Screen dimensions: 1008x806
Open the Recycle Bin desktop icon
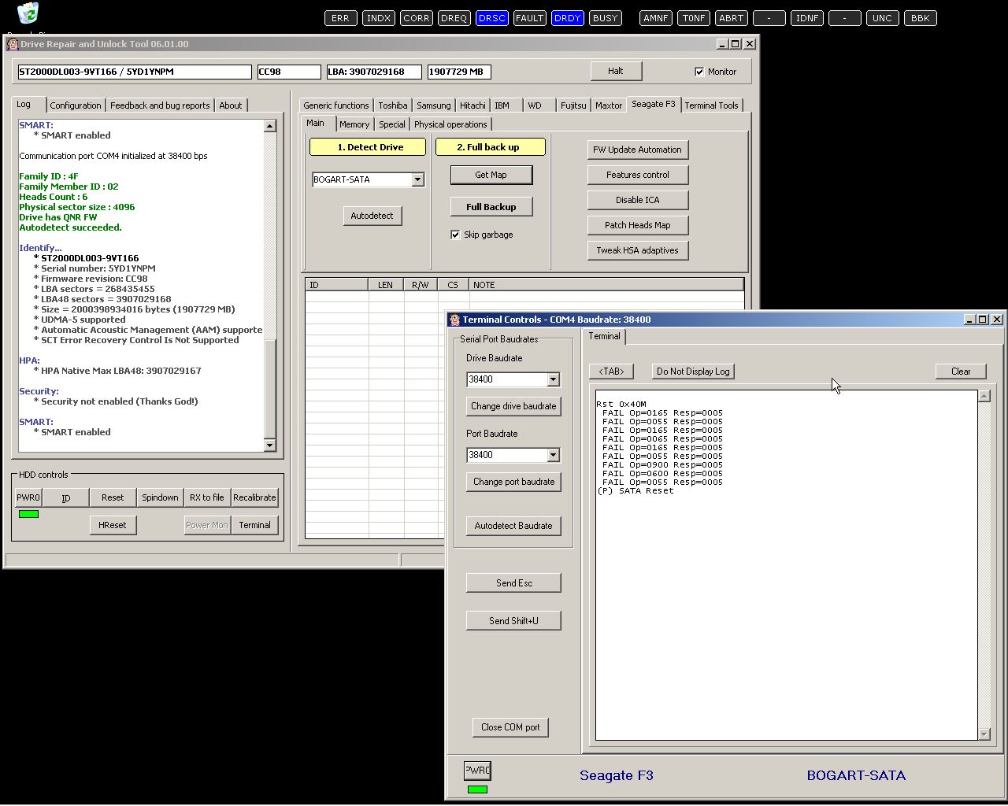coord(28,13)
